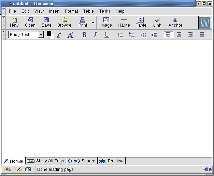Collapse the composition toolbar grippy
214x176 pixels.
3,23
